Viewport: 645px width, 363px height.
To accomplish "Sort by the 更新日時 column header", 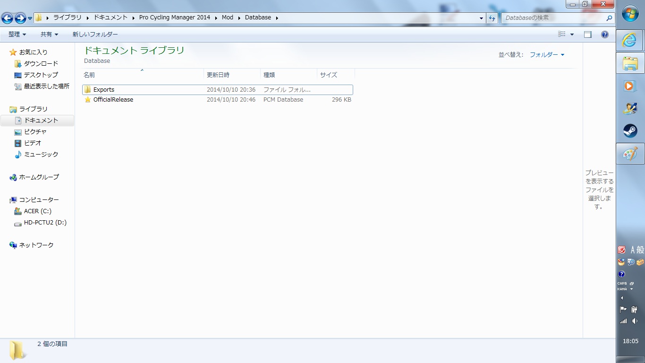I will 218,75.
